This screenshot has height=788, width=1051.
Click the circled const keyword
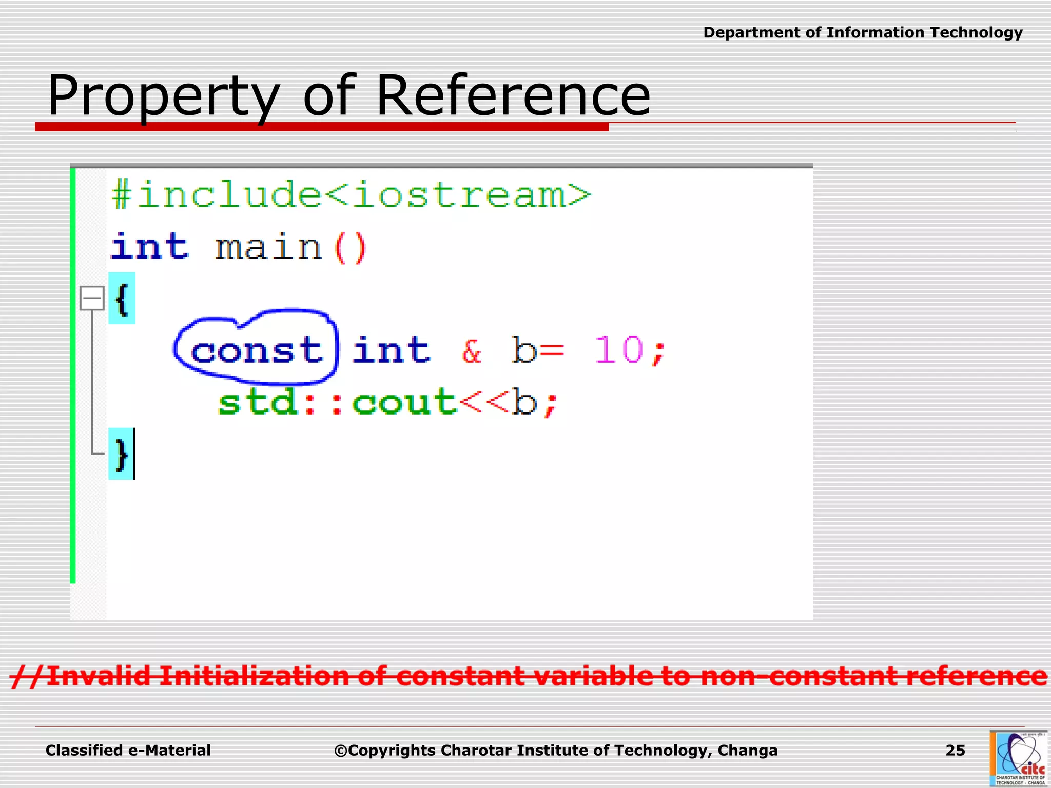[x=257, y=351]
